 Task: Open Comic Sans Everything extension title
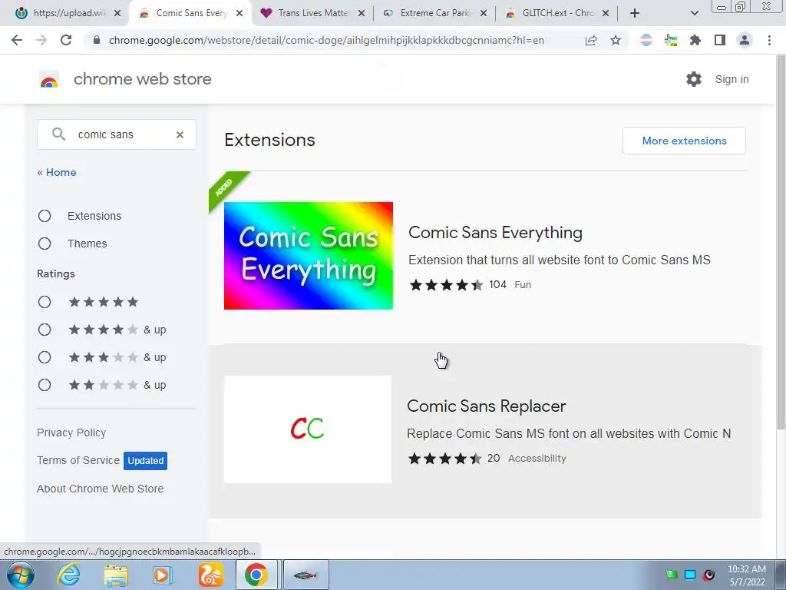coord(495,232)
